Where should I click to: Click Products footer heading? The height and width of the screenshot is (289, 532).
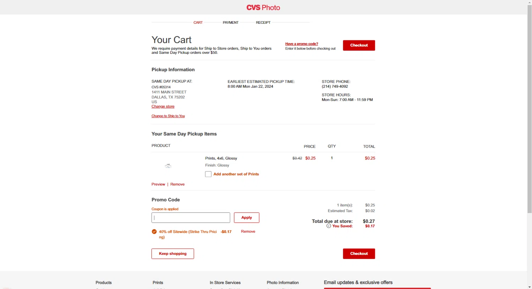104,283
